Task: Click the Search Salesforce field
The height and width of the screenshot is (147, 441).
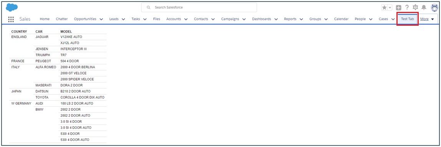Action: pos(199,7)
